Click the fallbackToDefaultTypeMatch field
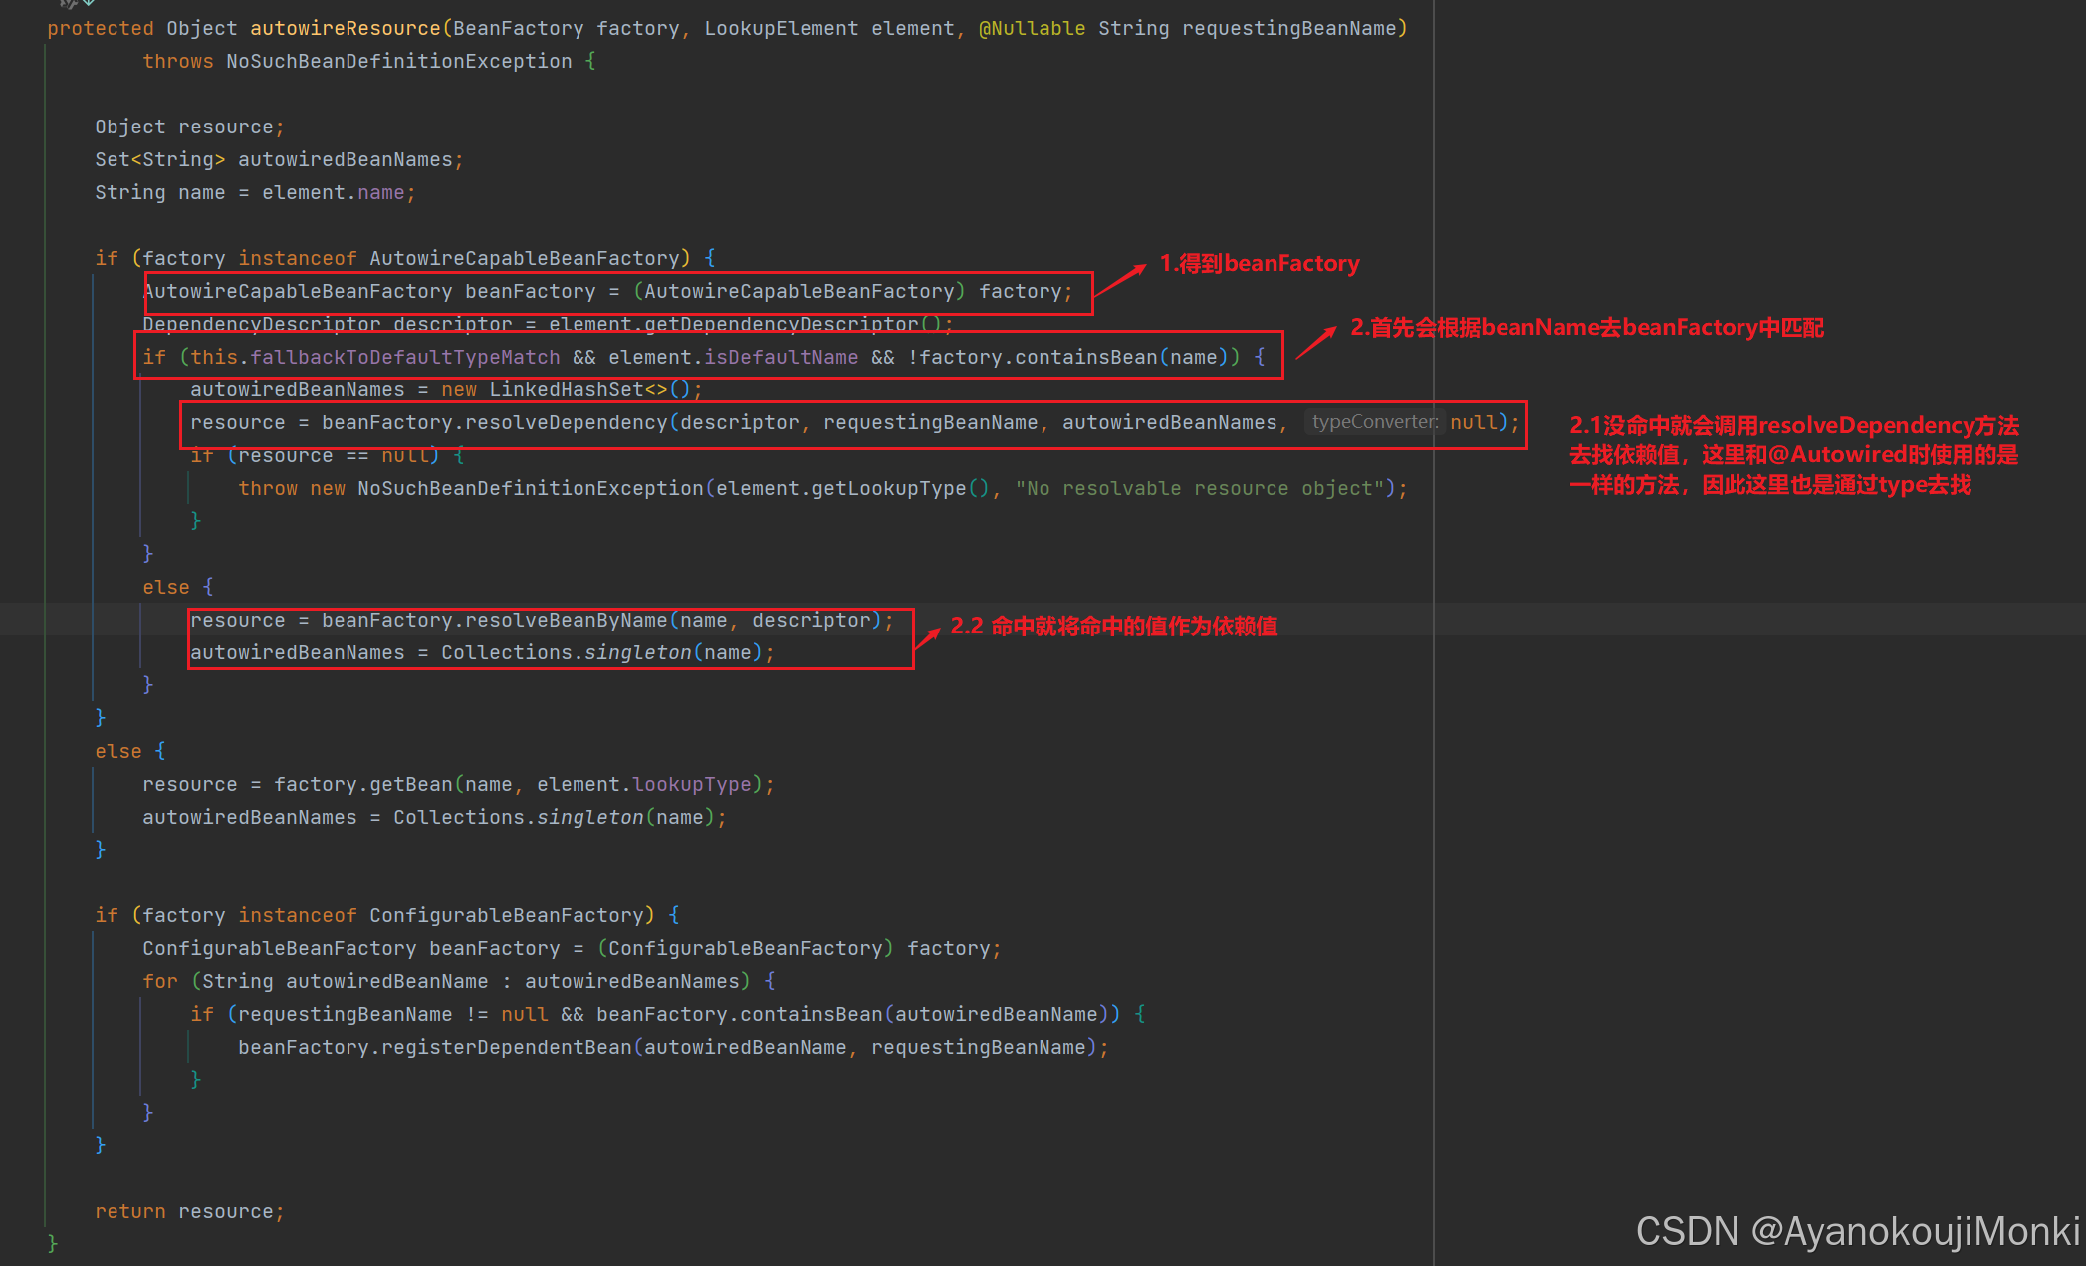Image resolution: width=2086 pixels, height=1266 pixels. [405, 357]
